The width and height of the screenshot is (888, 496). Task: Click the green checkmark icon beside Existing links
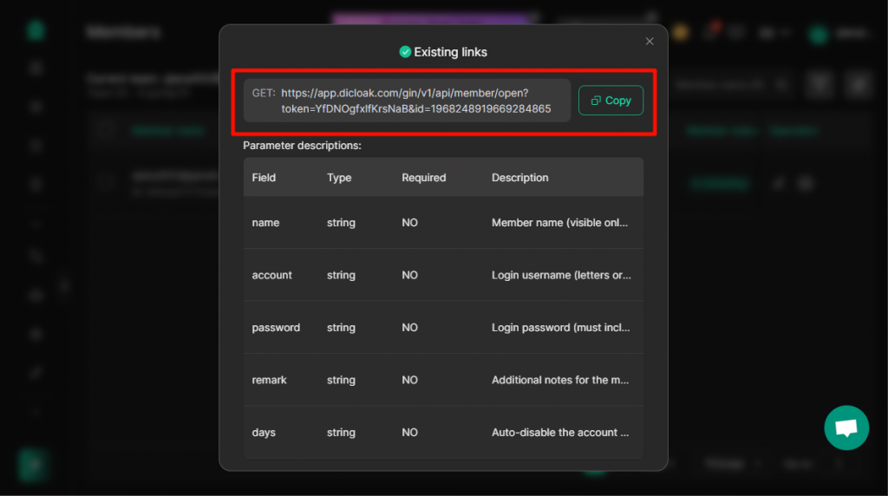(x=405, y=52)
